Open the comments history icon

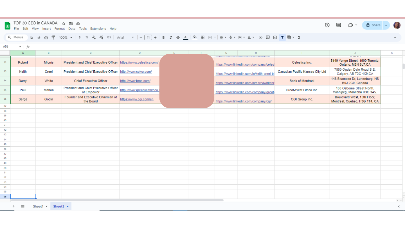point(339,25)
